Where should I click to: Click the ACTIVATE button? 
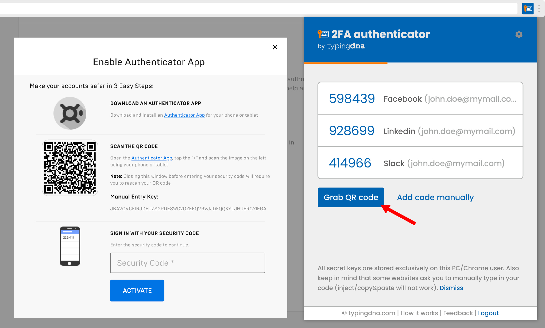coord(137,290)
